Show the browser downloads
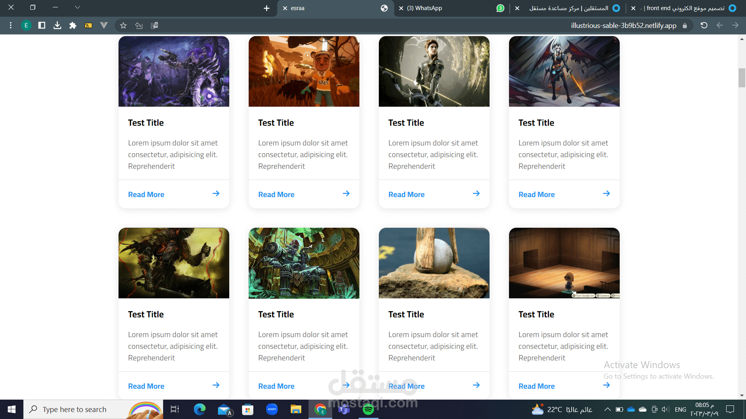The width and height of the screenshot is (746, 419). [x=57, y=26]
